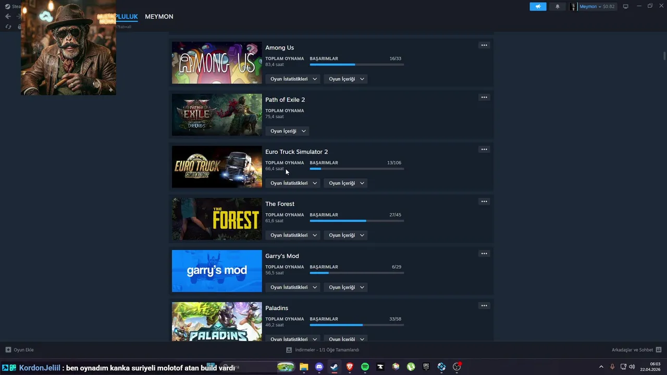Click The Forest game thumbnail
Screen dimensions: 667x375
(x=217, y=219)
